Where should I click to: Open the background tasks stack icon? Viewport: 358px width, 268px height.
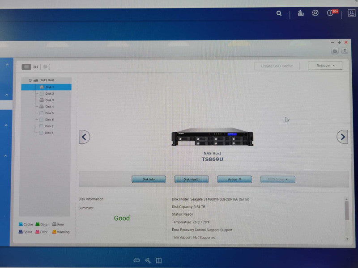pyautogui.click(x=300, y=13)
